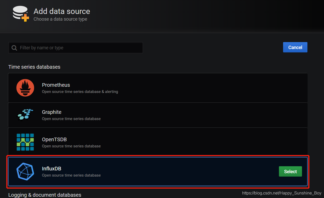The height and width of the screenshot is (198, 324).
Task: Click the InfluxDB polyhedron logo icon
Action: (25, 171)
